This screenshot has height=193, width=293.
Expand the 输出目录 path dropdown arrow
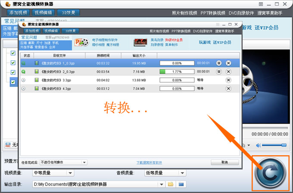coord(162,184)
